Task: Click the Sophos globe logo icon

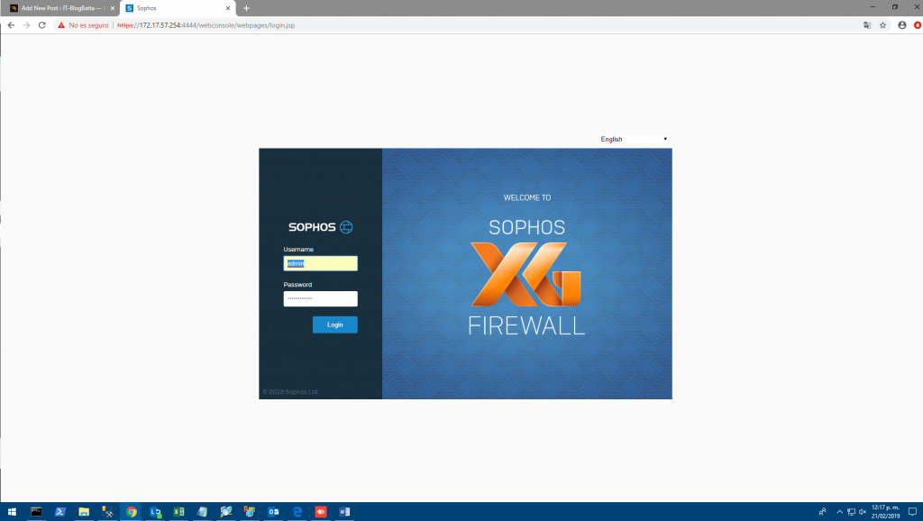Action: click(346, 227)
